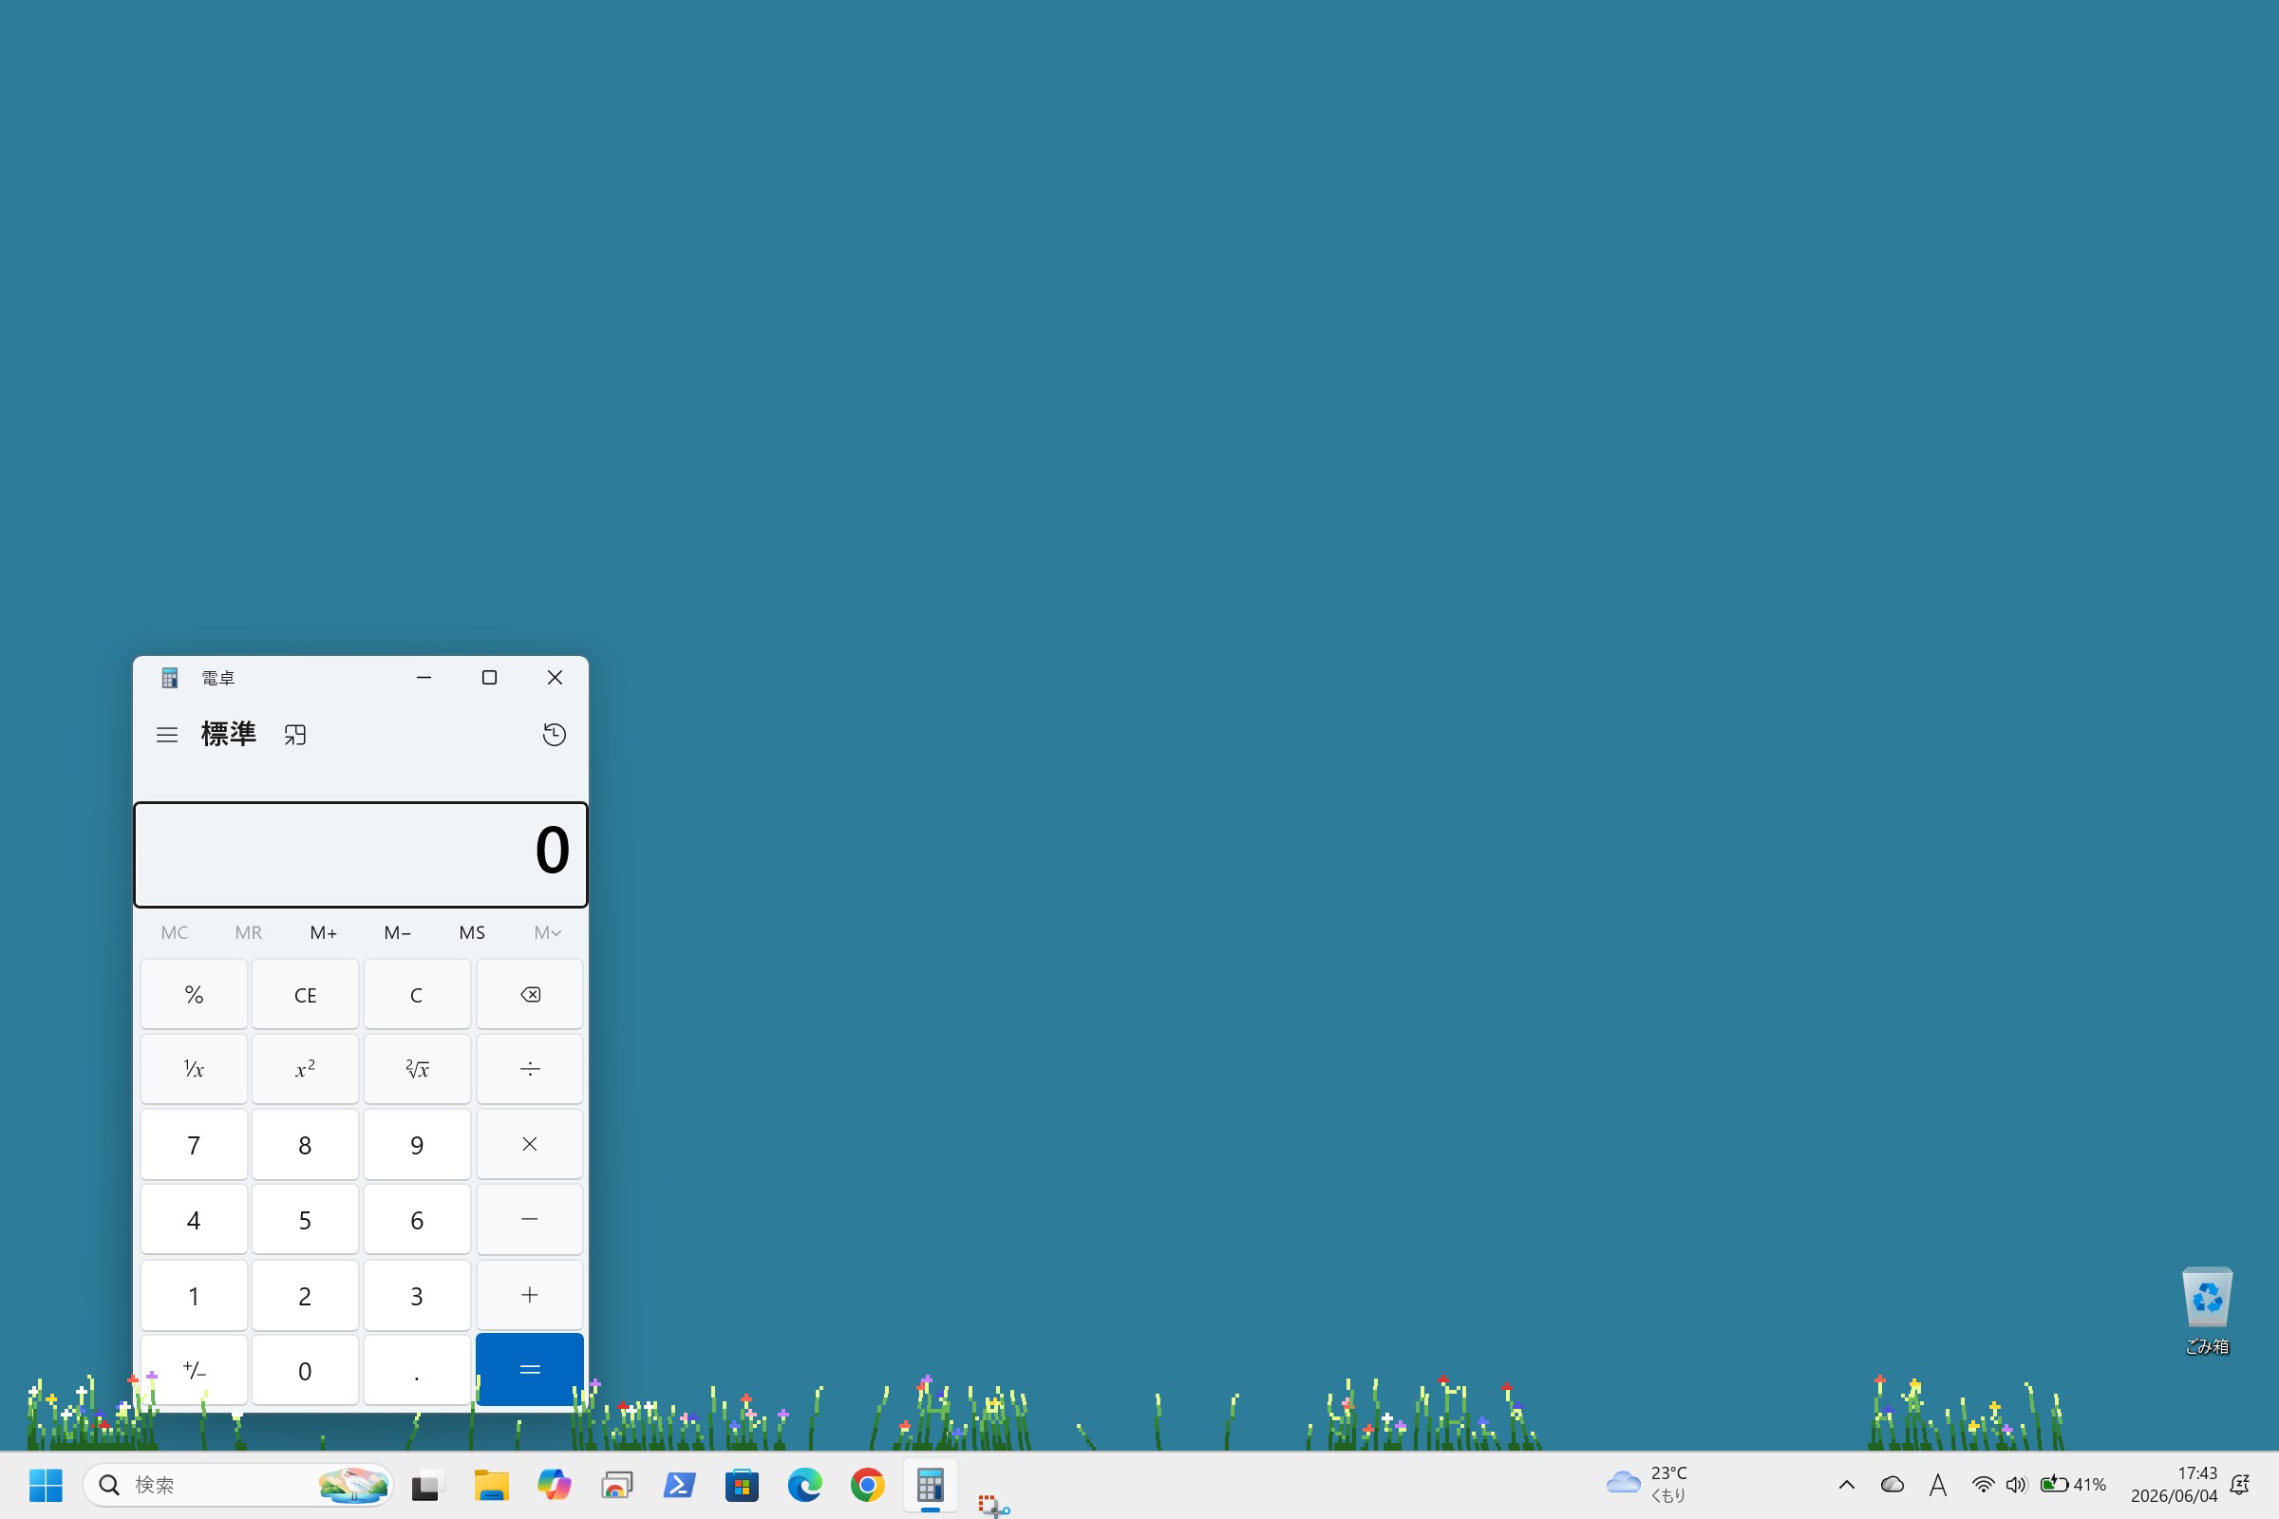2279x1519 pixels.
Task: Click the digit 1 key
Action: tap(194, 1295)
